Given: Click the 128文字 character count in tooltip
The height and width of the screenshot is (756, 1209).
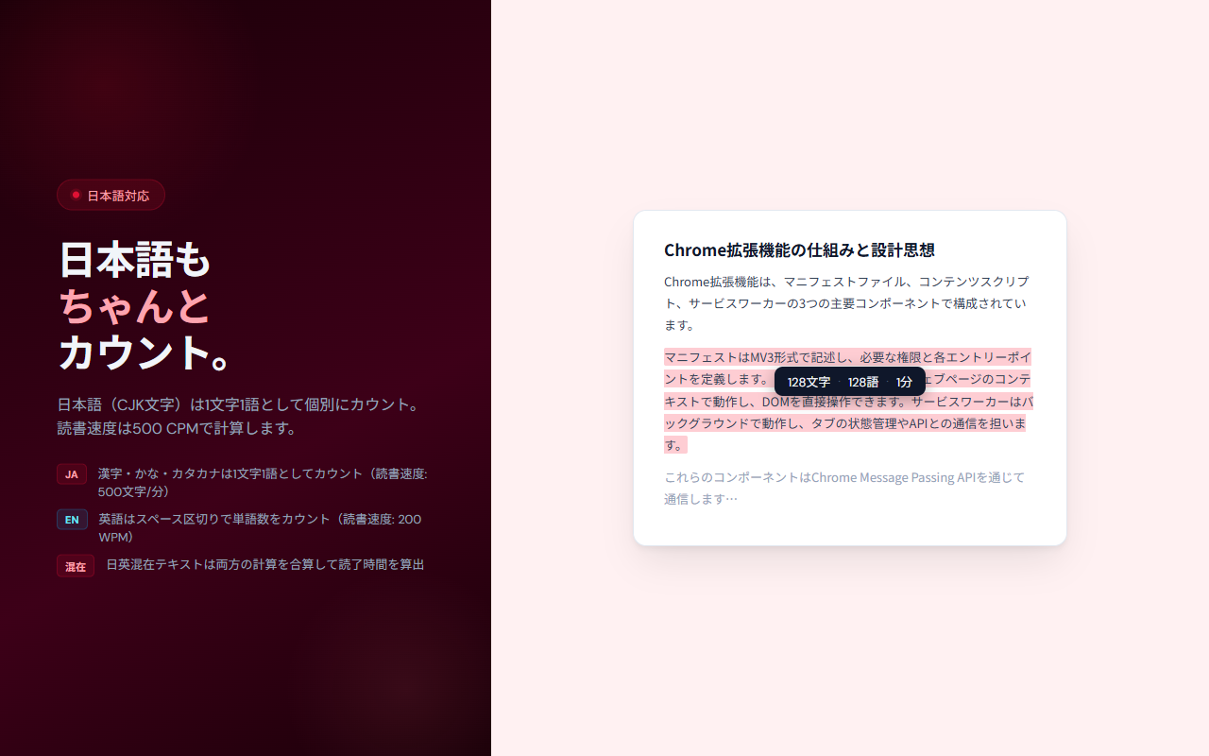Looking at the screenshot, I should point(809,382).
